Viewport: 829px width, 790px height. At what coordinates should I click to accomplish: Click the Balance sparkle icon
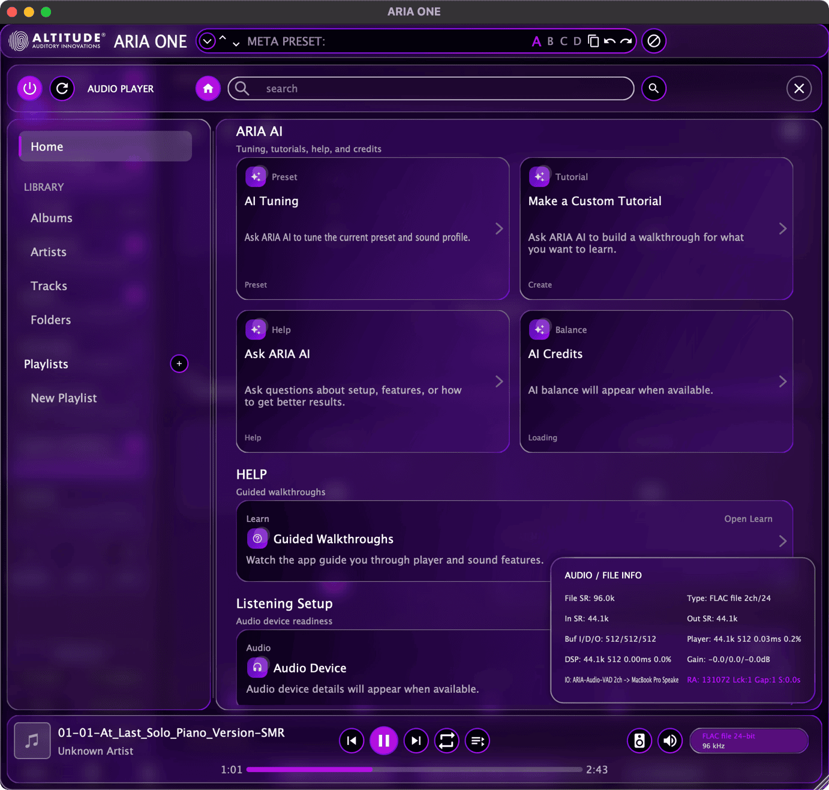[540, 329]
